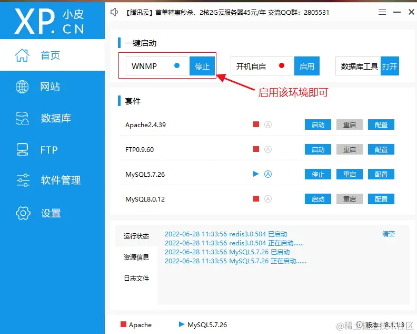This screenshot has width=417, height=334.
Task: Open the WNMP environment selector
Action: coord(157,66)
